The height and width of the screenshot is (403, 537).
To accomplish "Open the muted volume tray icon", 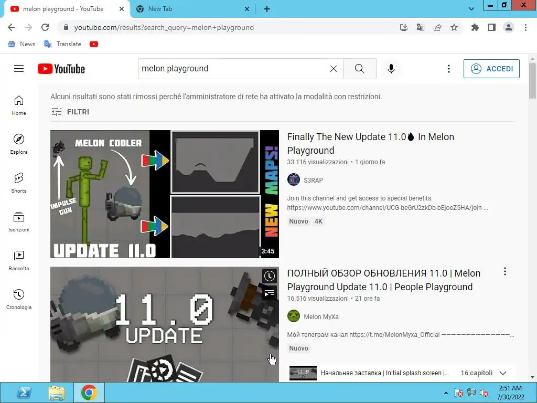I will pyautogui.click(x=484, y=393).
